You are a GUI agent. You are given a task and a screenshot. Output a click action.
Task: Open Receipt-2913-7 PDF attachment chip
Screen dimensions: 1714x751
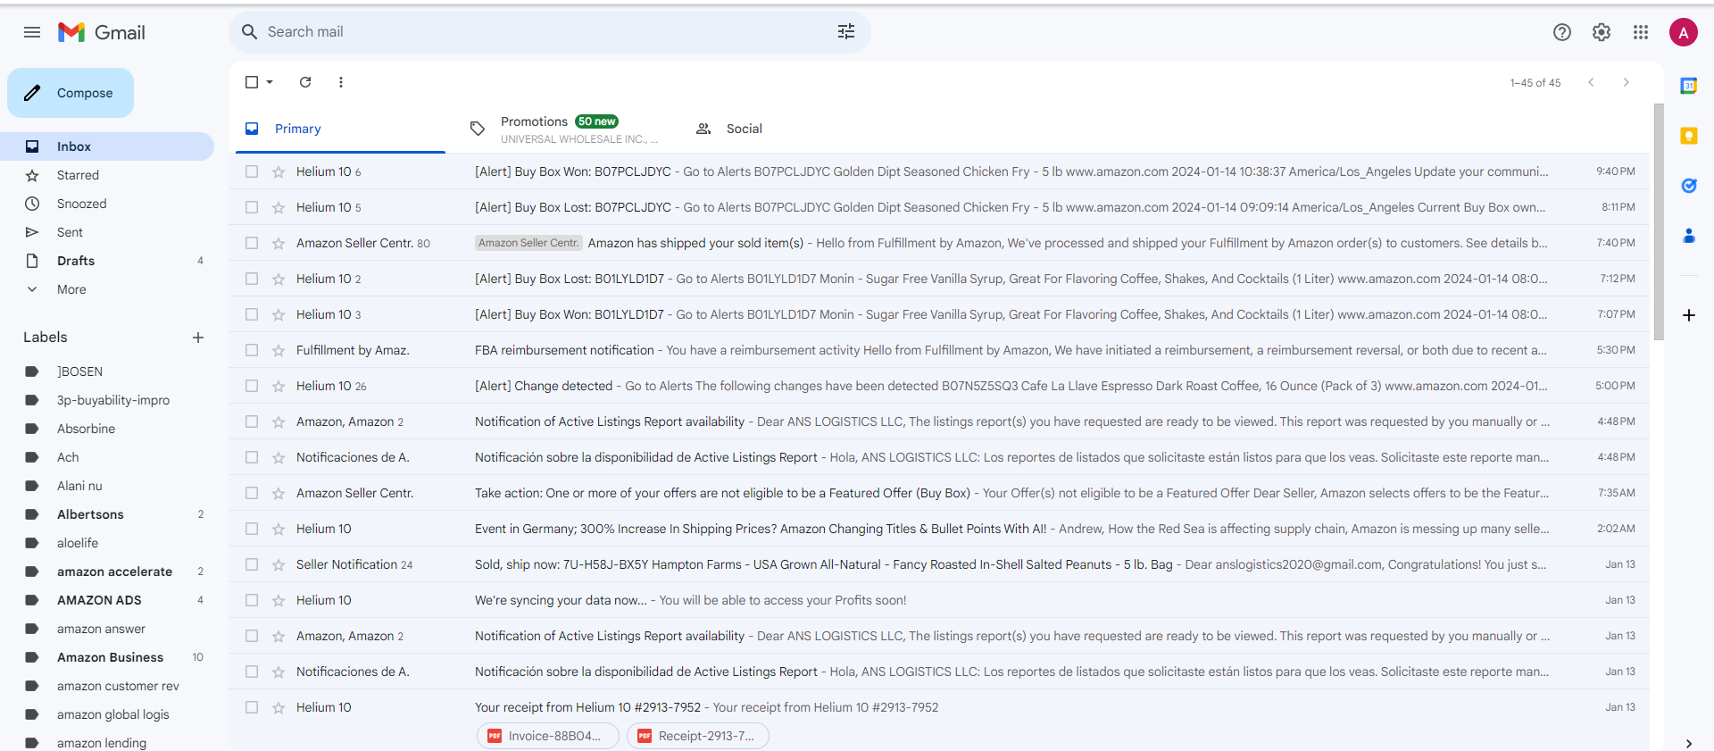tap(698, 736)
